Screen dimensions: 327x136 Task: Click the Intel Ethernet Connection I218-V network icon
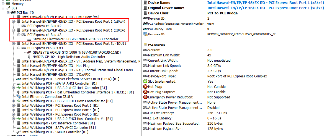click(19, 97)
